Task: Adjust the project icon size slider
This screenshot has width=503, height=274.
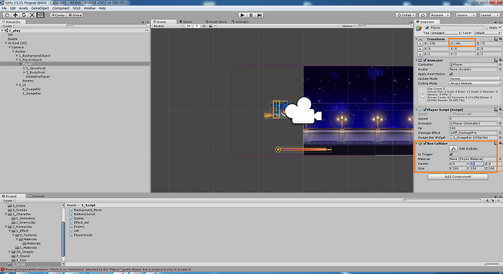Action: 491,264
